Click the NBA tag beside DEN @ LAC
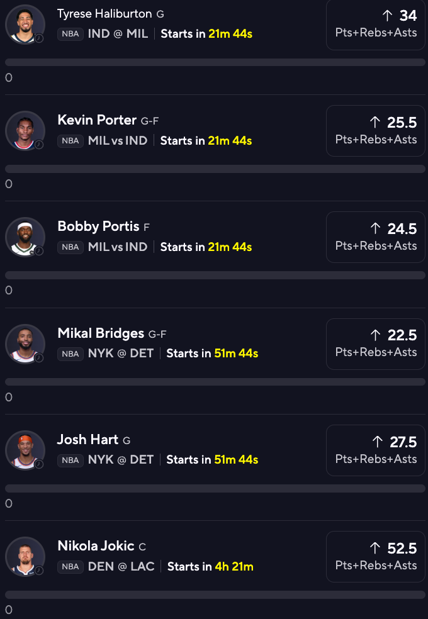This screenshot has width=428, height=619. click(70, 567)
